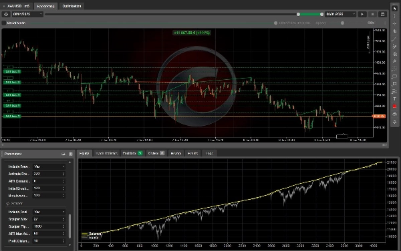The width and height of the screenshot is (401, 251).
Task: Open the first Include Yes dropdown in Parameters
Action: (49, 166)
